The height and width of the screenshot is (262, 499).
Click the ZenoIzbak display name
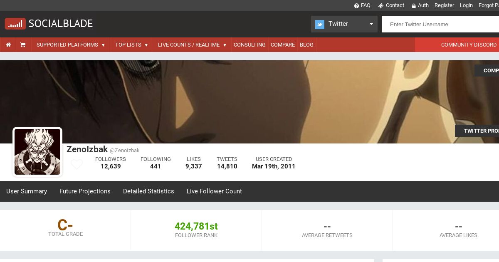[x=87, y=150]
